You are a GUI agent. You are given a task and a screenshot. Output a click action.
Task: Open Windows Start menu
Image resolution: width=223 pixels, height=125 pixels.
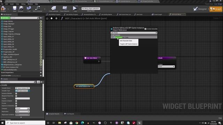(x=2, y=123)
